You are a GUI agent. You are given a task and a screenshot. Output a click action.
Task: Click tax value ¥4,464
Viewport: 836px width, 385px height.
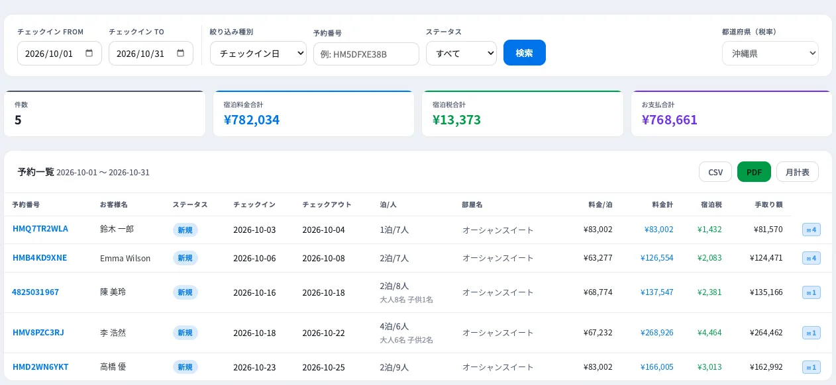[x=709, y=333]
